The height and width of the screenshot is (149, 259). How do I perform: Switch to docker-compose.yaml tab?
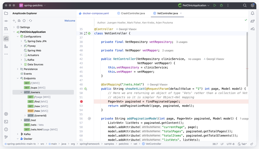94,13
